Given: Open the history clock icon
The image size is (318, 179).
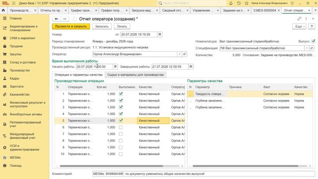Looking at the screenshot, I should tap(238, 3).
